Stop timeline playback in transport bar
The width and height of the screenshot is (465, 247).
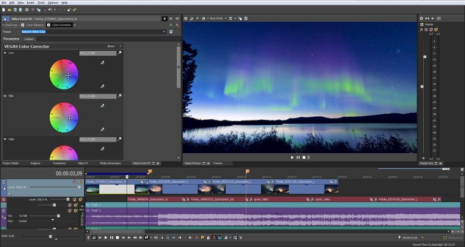[117, 237]
